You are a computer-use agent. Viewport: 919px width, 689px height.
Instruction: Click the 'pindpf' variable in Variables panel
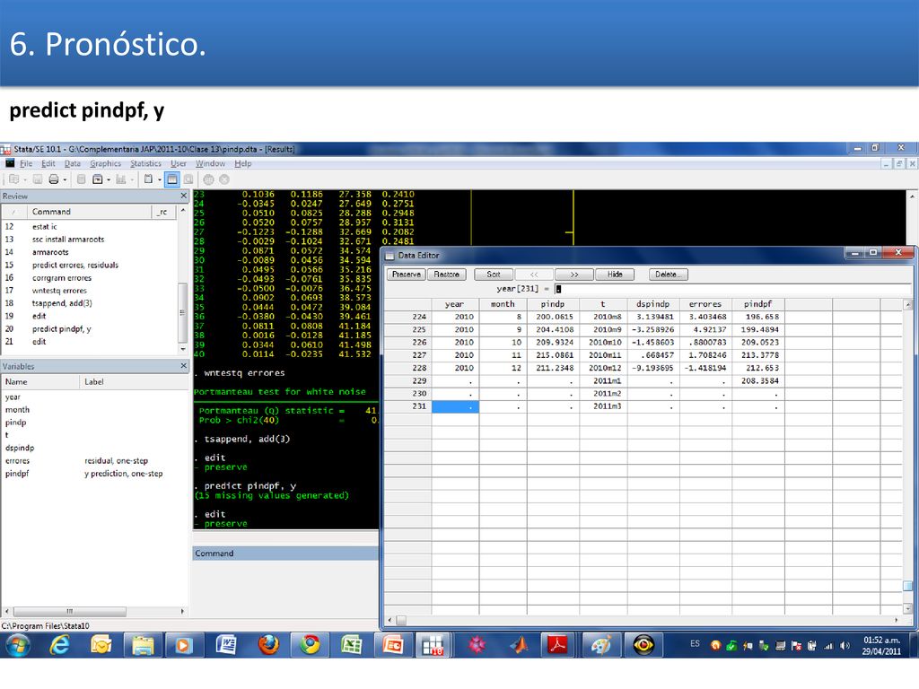tap(17, 474)
